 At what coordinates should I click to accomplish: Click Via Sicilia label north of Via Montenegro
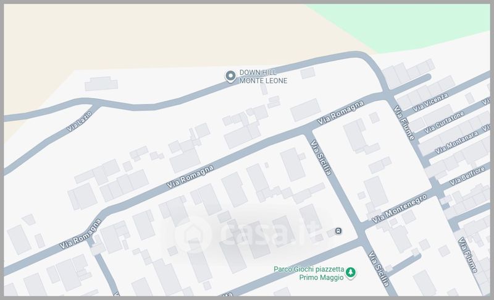321,157
